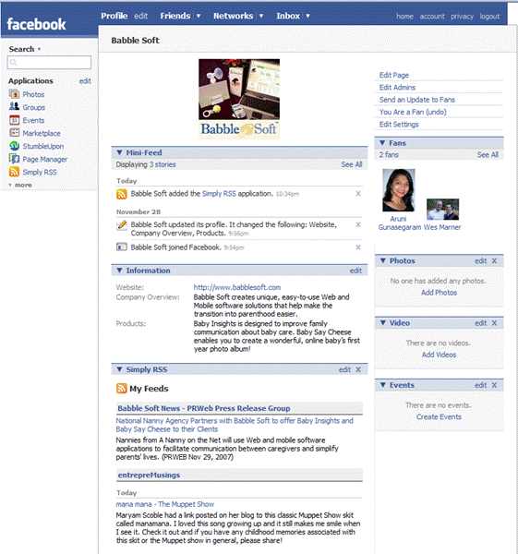Image resolution: width=518 pixels, height=554 pixels.
Task: Close the Events box with X
Action: point(494,385)
